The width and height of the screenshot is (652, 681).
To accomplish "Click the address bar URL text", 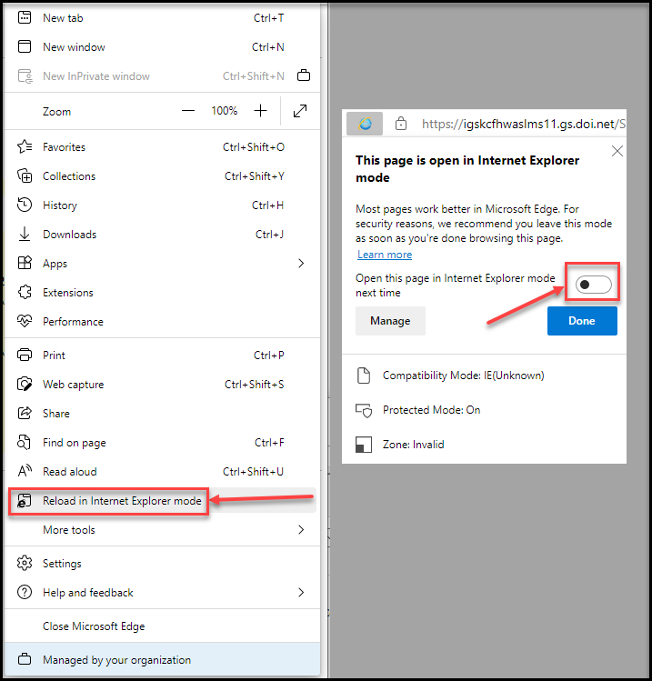I will click(524, 125).
